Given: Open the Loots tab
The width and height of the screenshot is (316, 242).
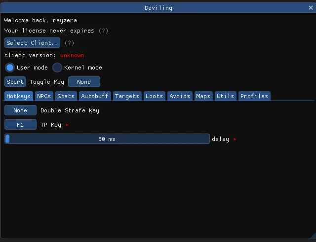Looking at the screenshot, I should 154,96.
